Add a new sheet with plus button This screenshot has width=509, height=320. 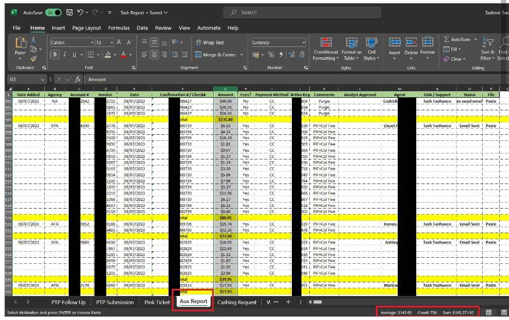(287, 302)
